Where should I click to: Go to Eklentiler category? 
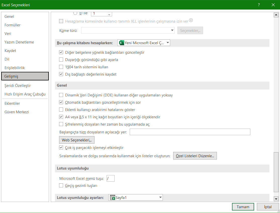pyautogui.click(x=25, y=103)
